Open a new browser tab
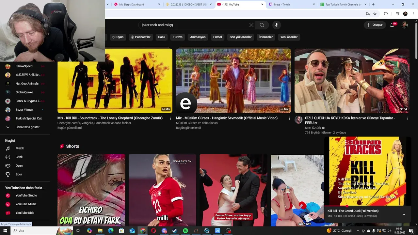418x235 pixels. coord(373,5)
